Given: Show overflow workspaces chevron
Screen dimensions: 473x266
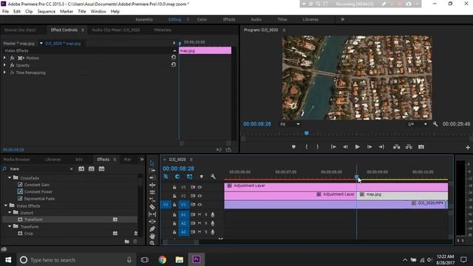Looking at the screenshot, I should pos(343,20).
